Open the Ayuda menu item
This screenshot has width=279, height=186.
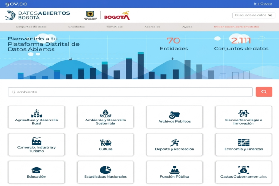point(187,27)
